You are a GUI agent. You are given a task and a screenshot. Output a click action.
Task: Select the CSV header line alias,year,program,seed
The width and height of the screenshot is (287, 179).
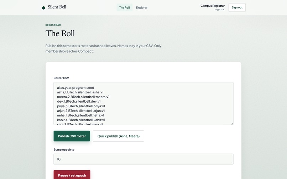click(x=75, y=88)
